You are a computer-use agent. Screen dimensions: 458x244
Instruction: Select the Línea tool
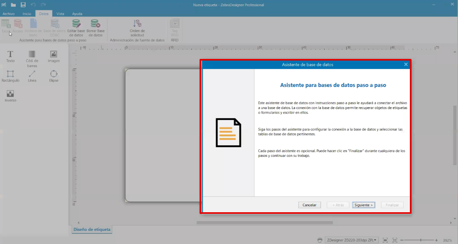32,76
